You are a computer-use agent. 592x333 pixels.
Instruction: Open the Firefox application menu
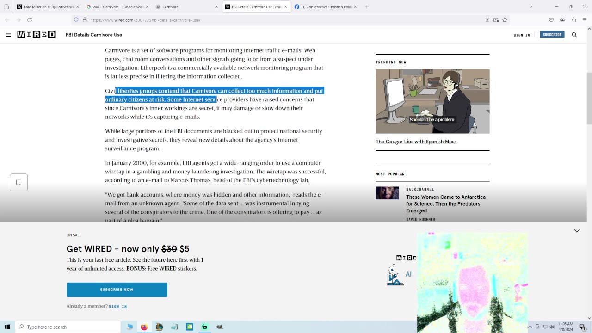pos(585,20)
